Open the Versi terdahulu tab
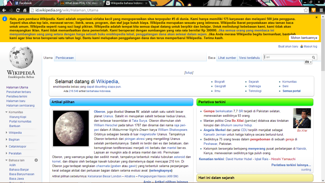This screenshot has width=325, height=183. coord(249,58)
